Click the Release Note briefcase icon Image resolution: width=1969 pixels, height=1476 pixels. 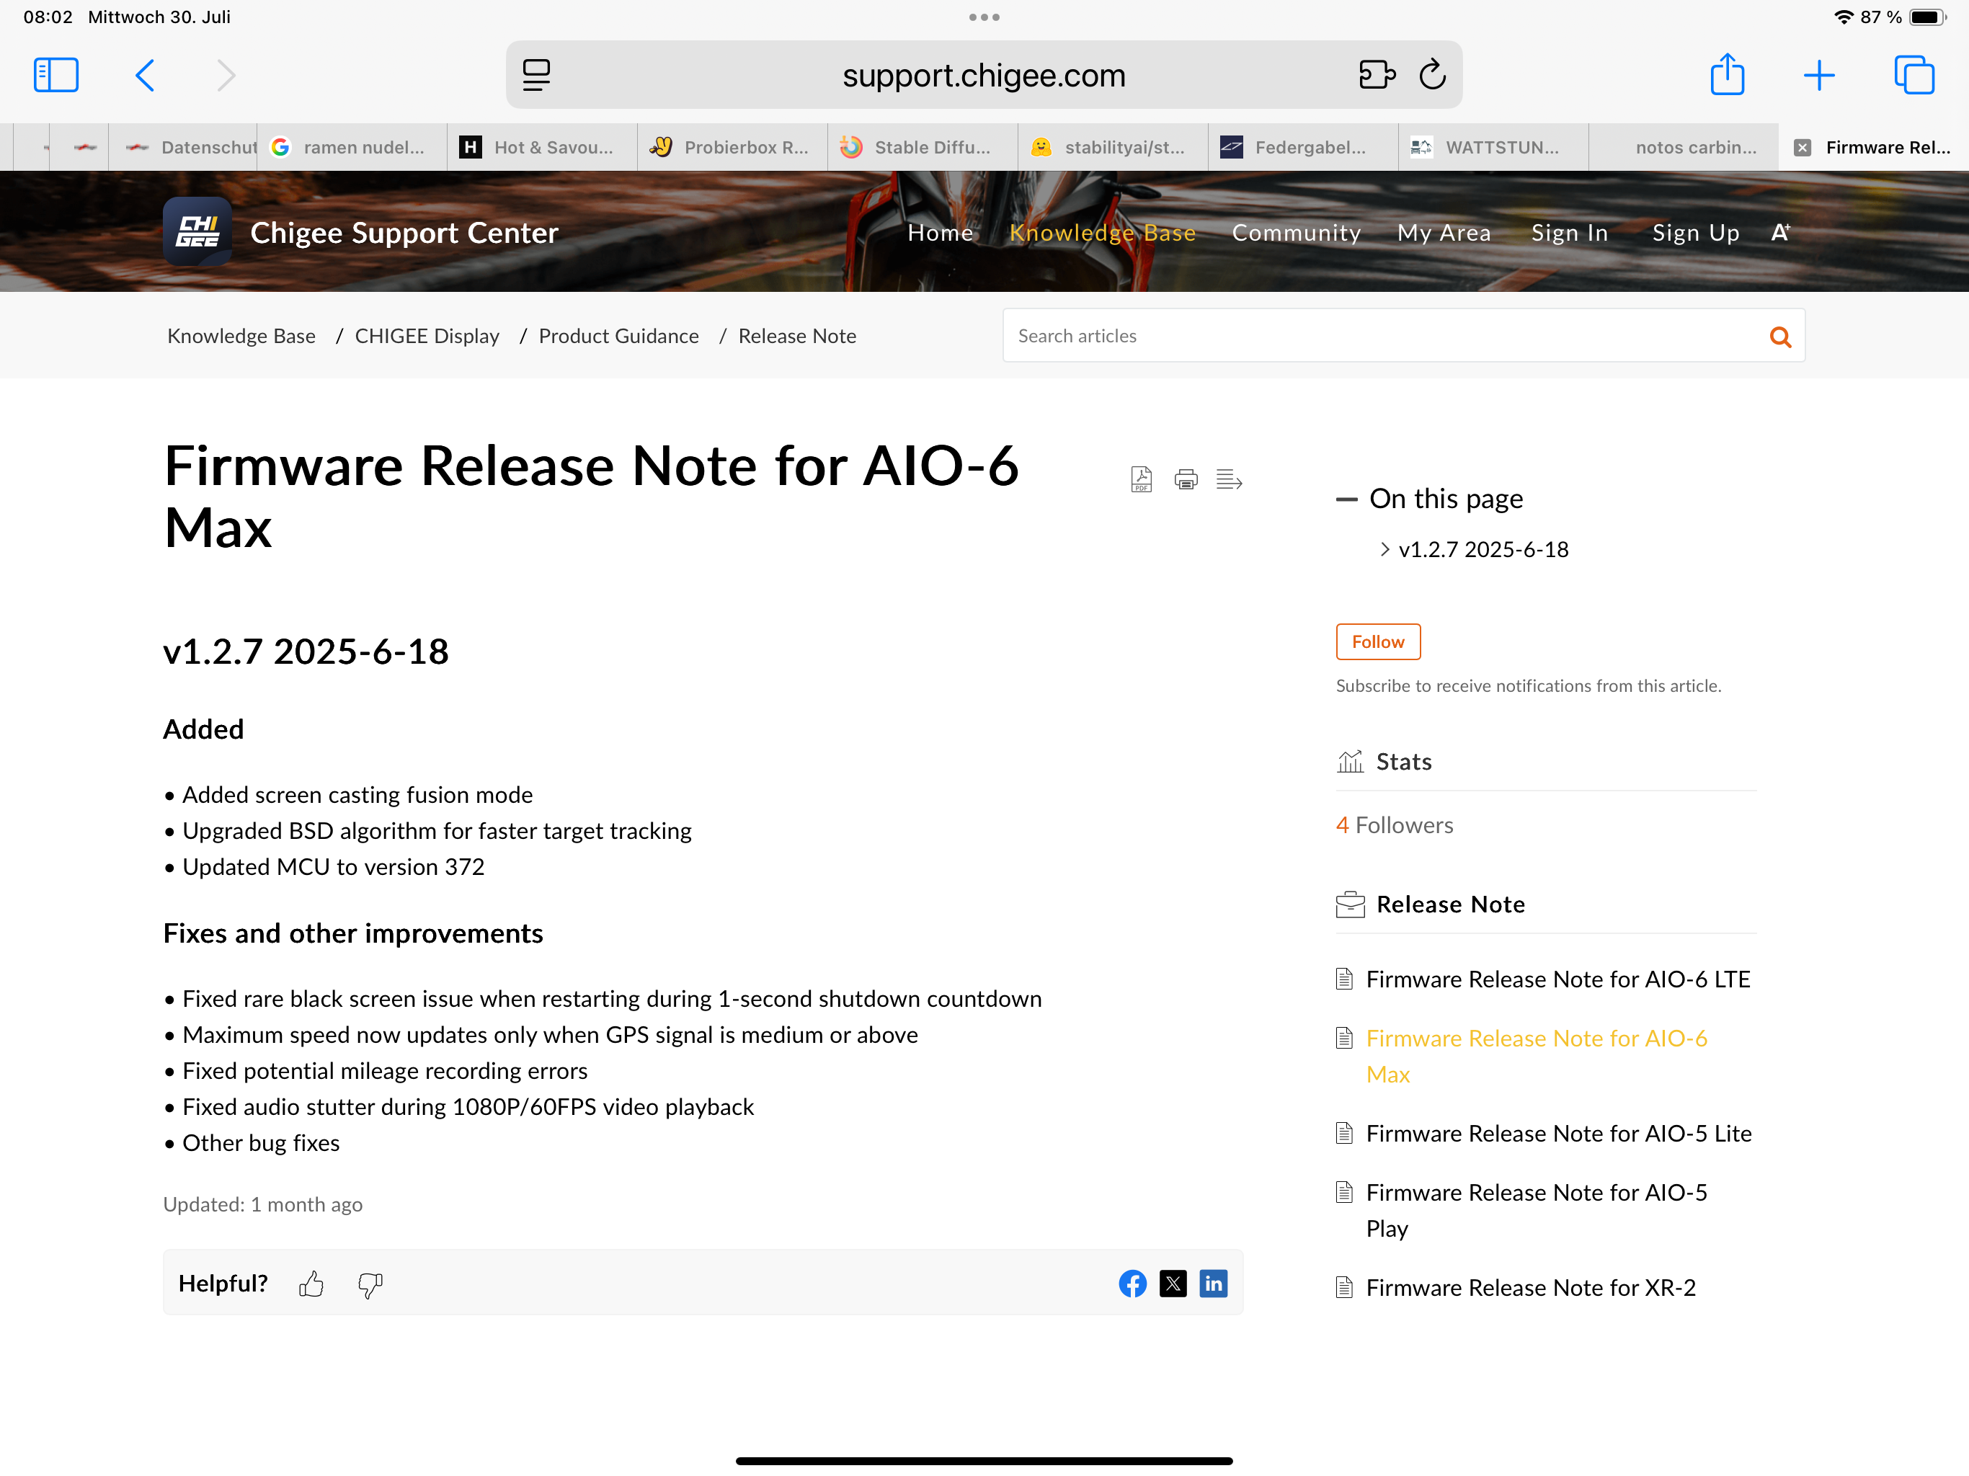point(1349,904)
